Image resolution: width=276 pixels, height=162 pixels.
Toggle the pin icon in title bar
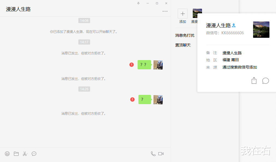coord(138,3)
